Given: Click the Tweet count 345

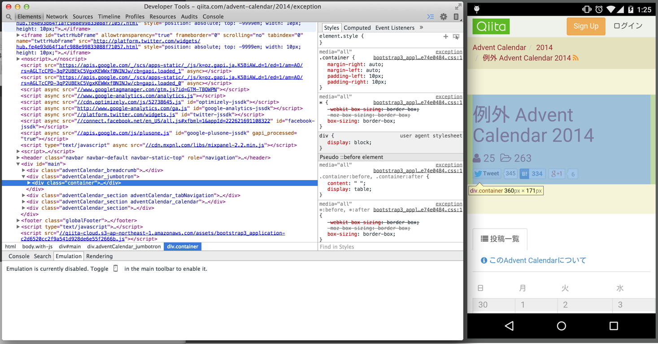Looking at the screenshot, I should 510,174.
